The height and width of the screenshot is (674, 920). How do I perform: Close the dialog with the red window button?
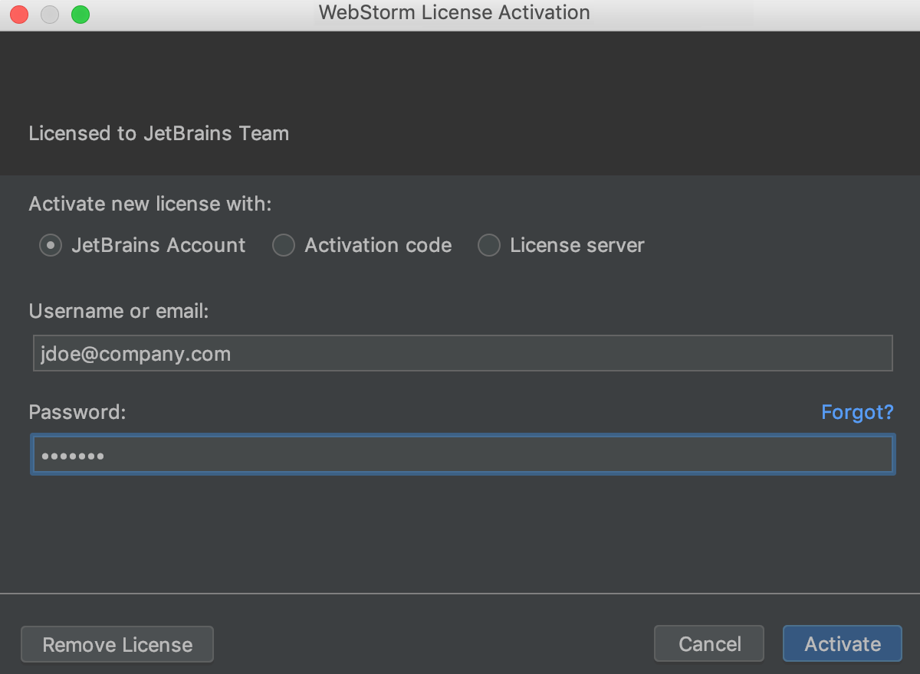click(19, 14)
